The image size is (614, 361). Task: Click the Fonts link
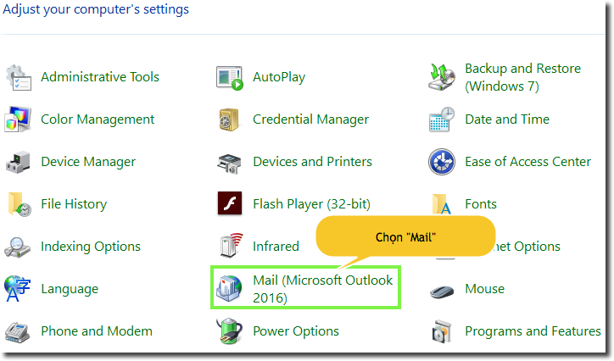coord(481,204)
